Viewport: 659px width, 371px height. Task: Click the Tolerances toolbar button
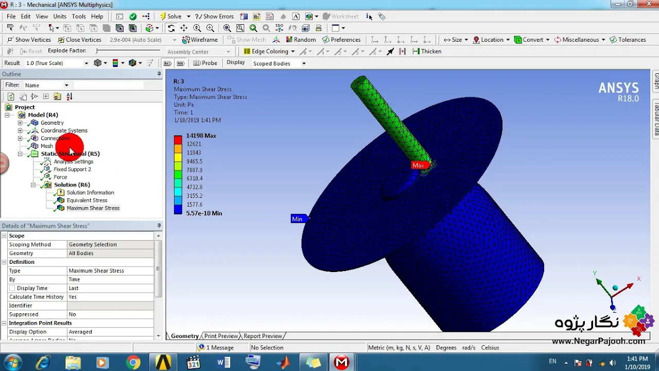628,40
